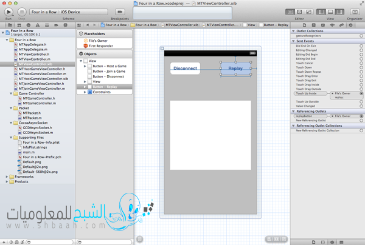
Task: Open the related items menu in jump bar
Action: click(79, 25)
